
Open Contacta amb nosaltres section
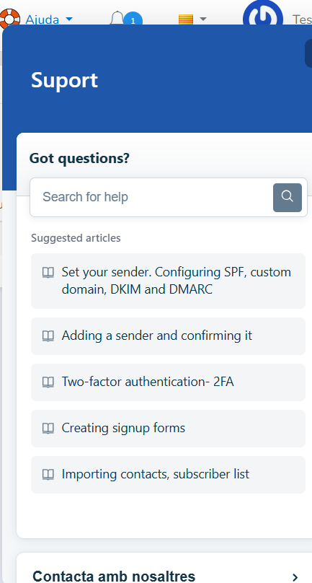(x=164, y=569)
